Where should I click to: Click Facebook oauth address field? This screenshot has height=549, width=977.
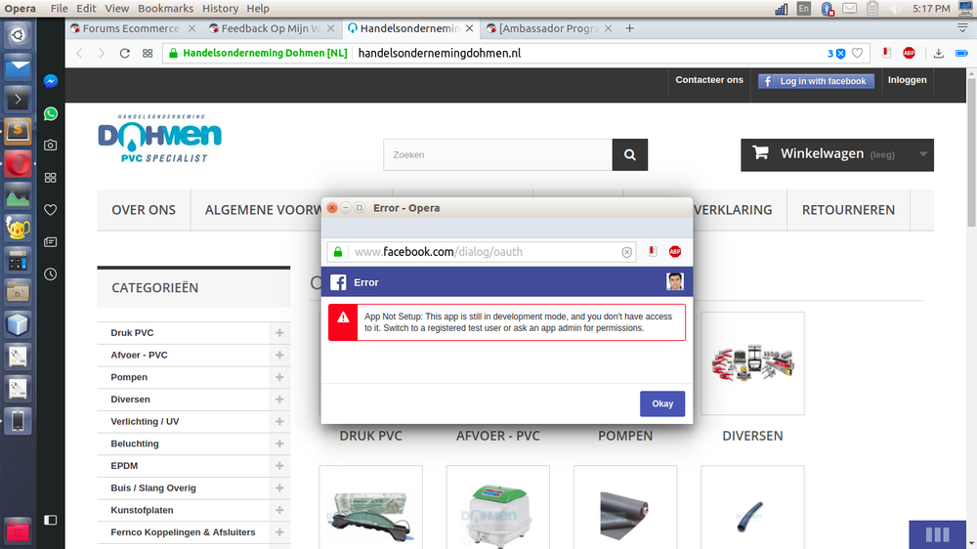pyautogui.click(x=482, y=252)
